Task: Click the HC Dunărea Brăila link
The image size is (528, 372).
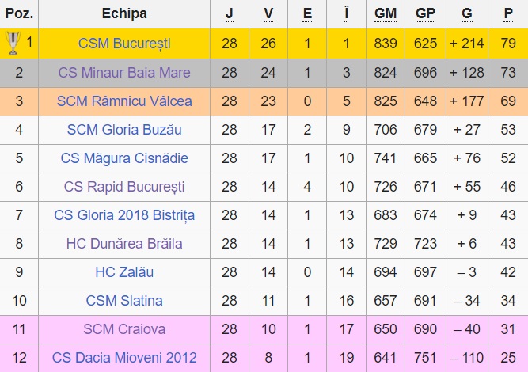Action: 124,244
